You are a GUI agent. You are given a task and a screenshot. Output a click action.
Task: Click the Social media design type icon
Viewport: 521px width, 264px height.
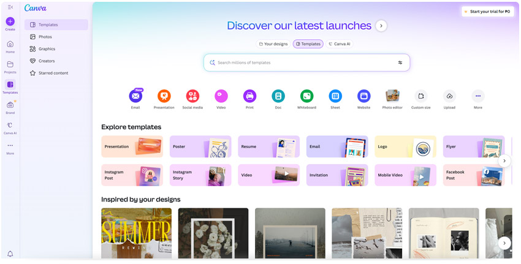coord(192,96)
